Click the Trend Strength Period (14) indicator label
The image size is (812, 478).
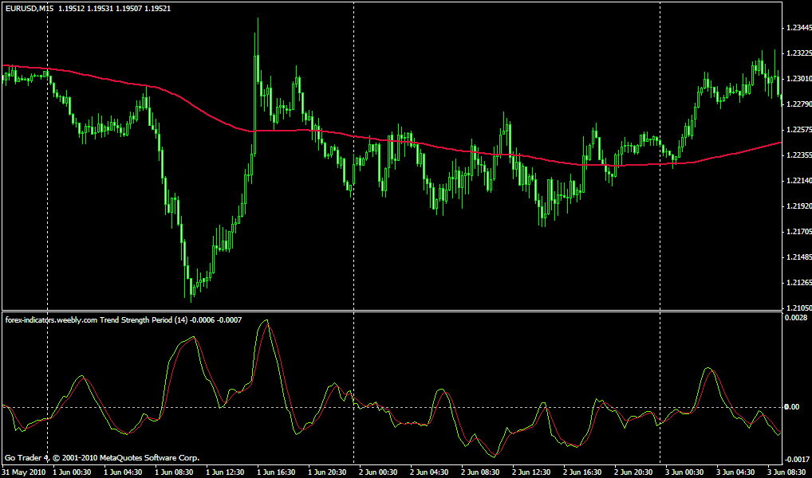tap(144, 320)
